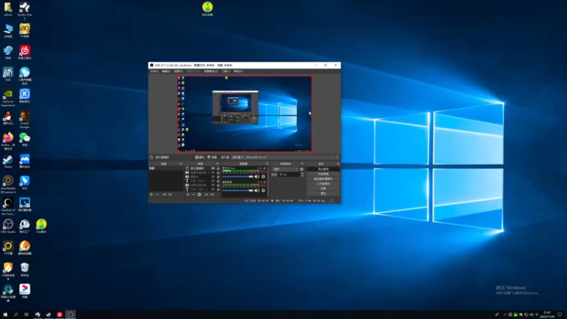
Task: Open mic/Aux audio settings gear
Action: 263,177
